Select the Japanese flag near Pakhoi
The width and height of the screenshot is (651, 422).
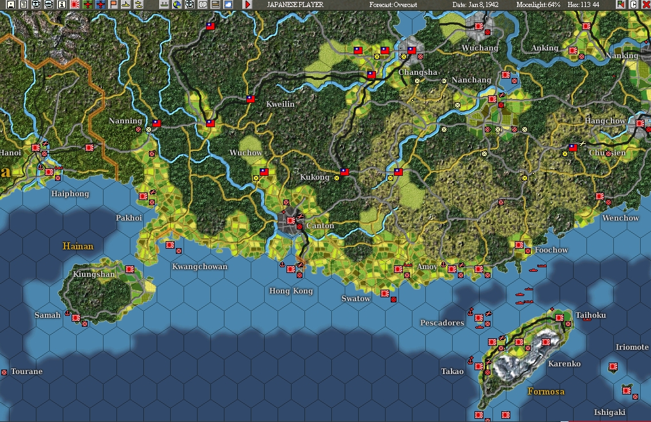(x=143, y=196)
